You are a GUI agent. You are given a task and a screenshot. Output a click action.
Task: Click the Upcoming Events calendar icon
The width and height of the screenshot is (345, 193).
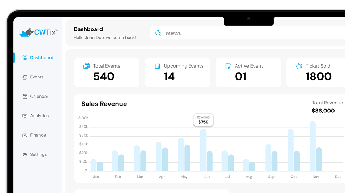(157, 66)
